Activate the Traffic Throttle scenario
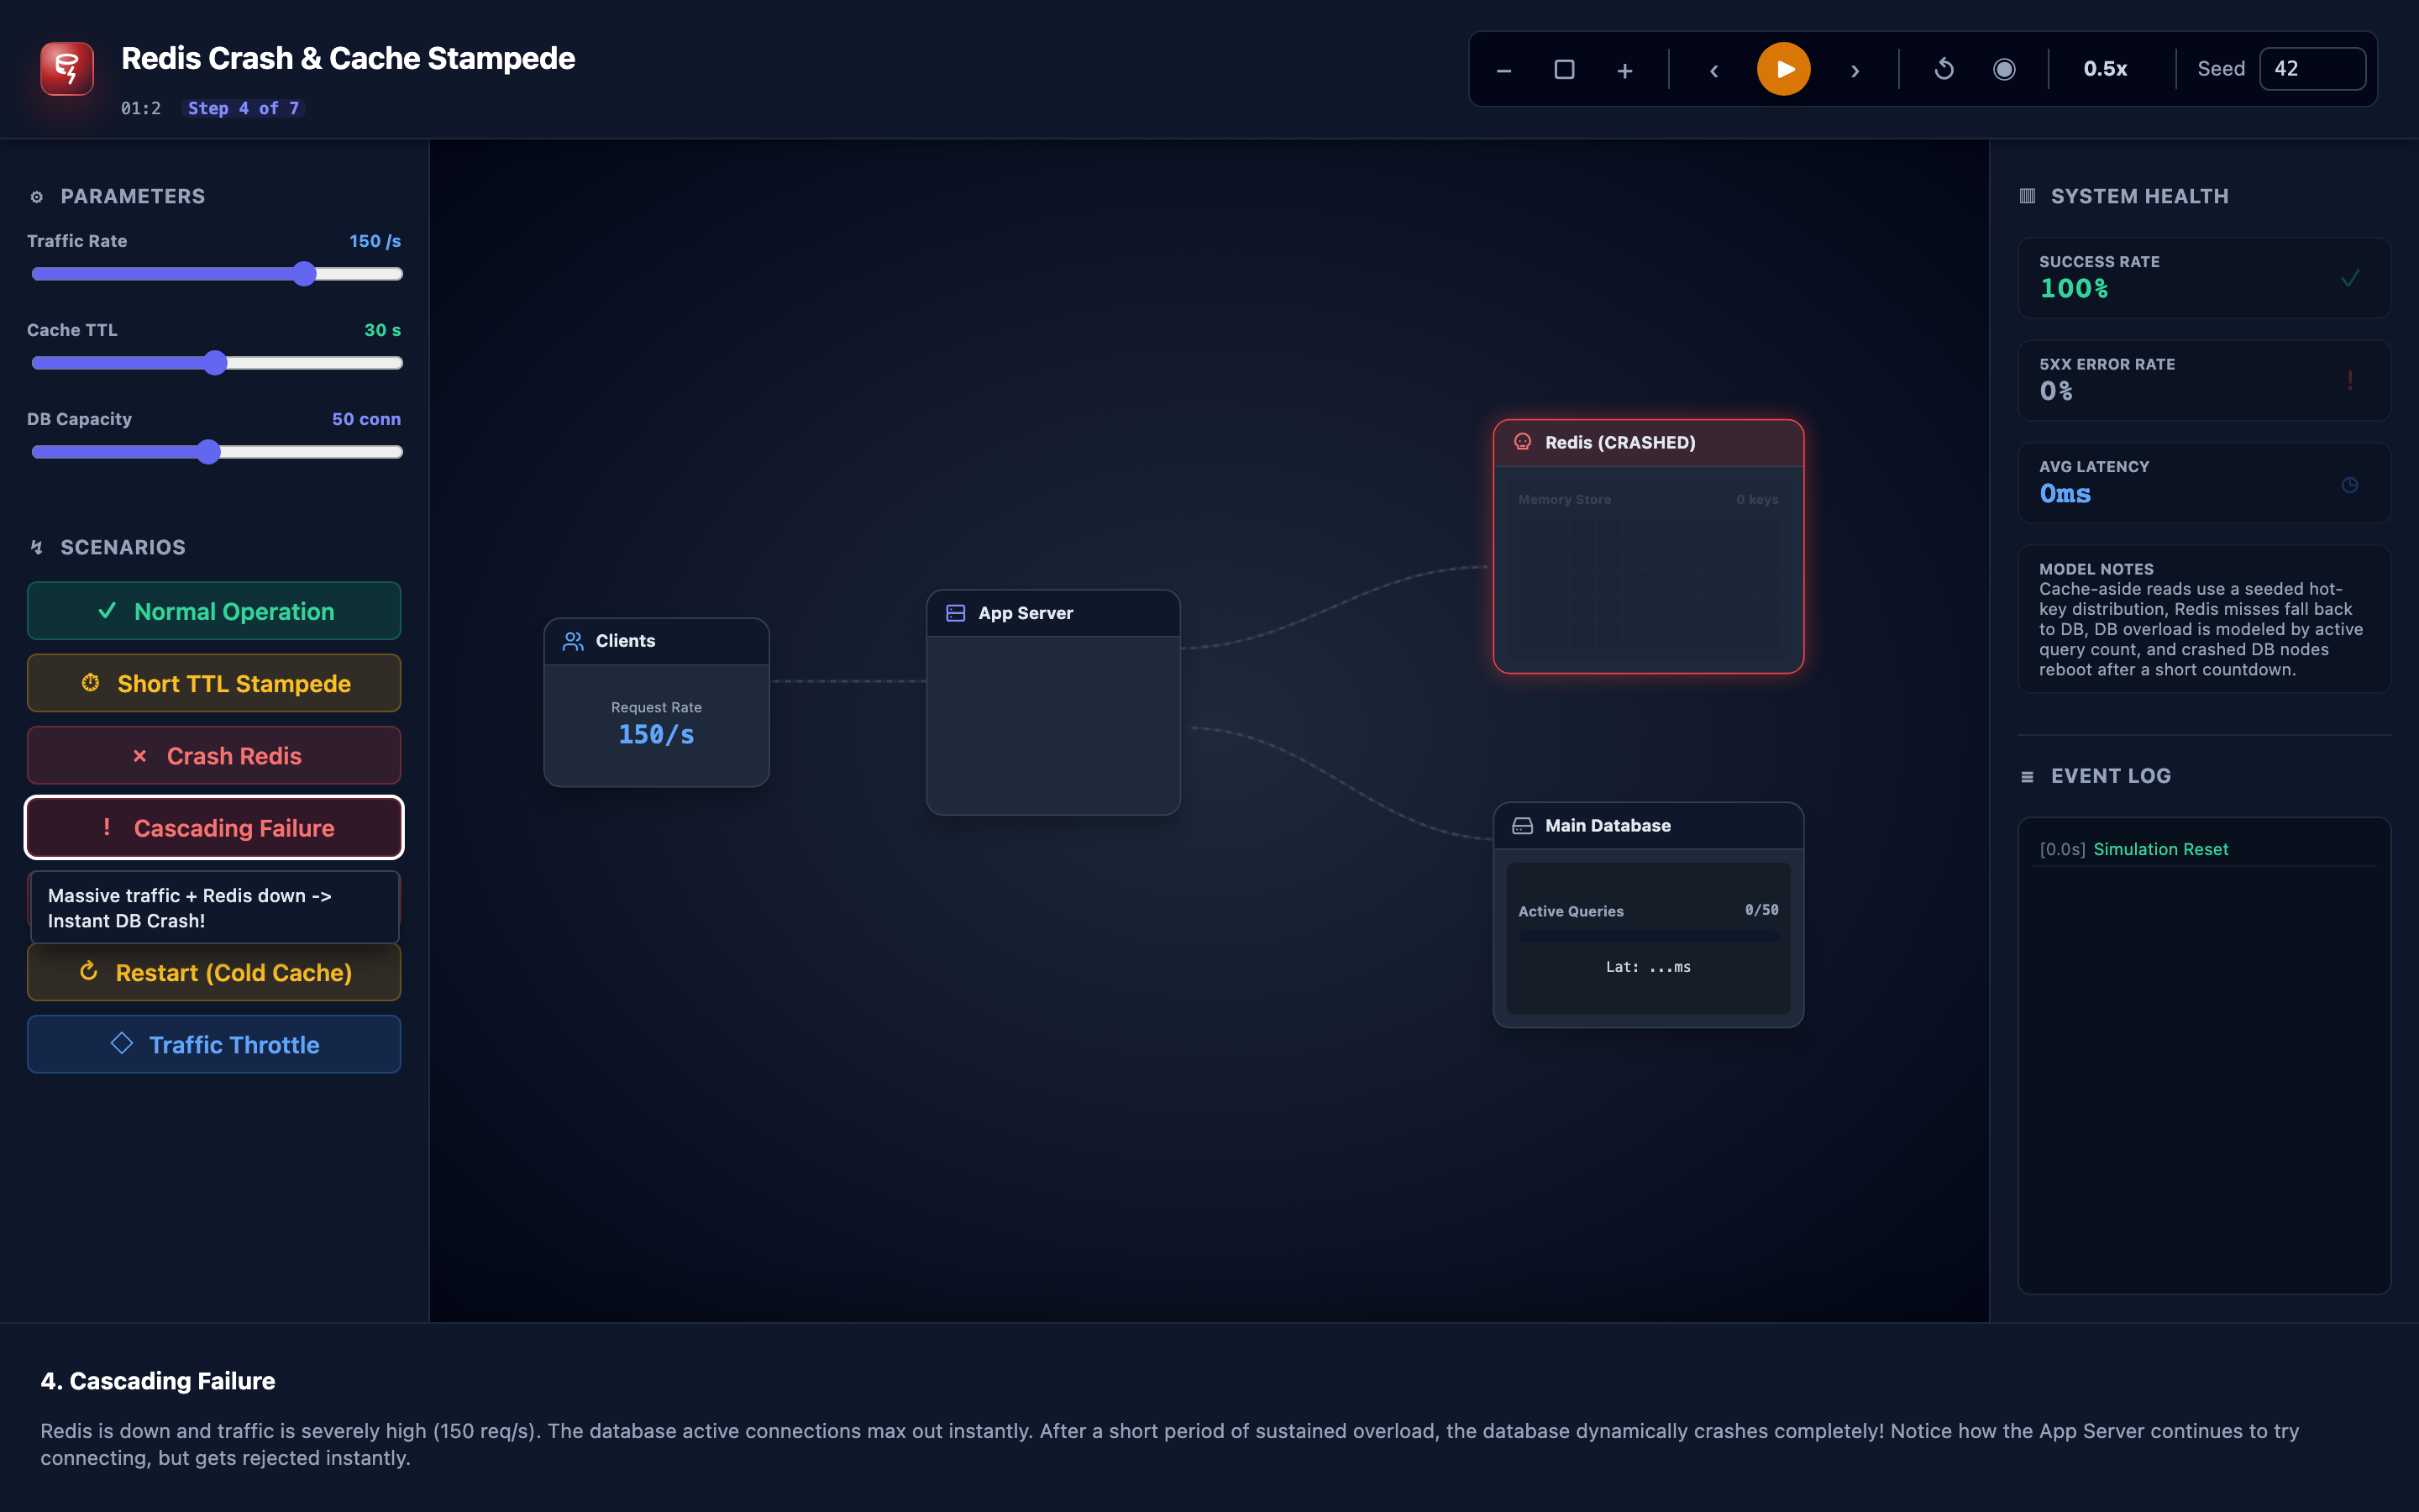This screenshot has width=2419, height=1512. (214, 1044)
